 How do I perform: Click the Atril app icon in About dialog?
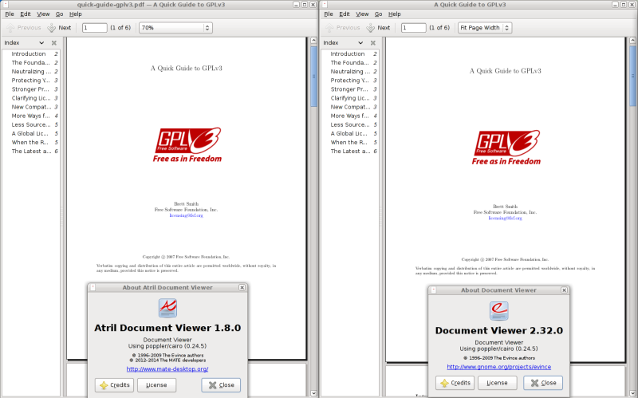click(x=167, y=308)
